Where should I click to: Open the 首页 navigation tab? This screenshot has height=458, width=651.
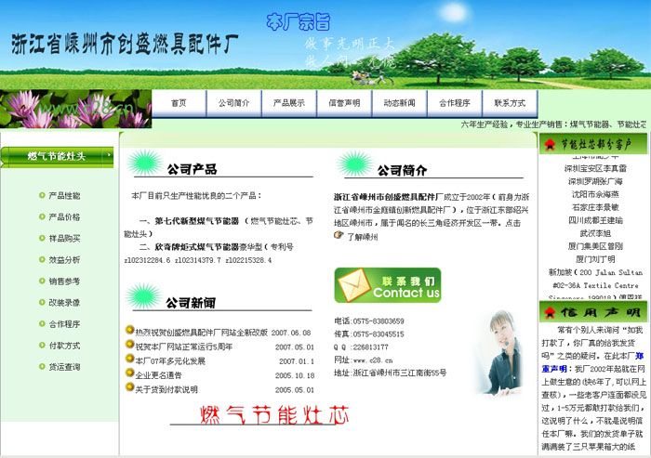[x=179, y=103]
